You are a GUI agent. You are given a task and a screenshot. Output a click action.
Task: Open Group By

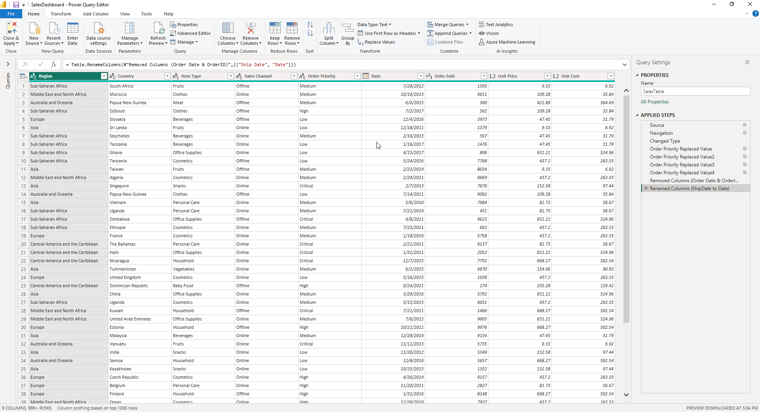[x=347, y=33]
